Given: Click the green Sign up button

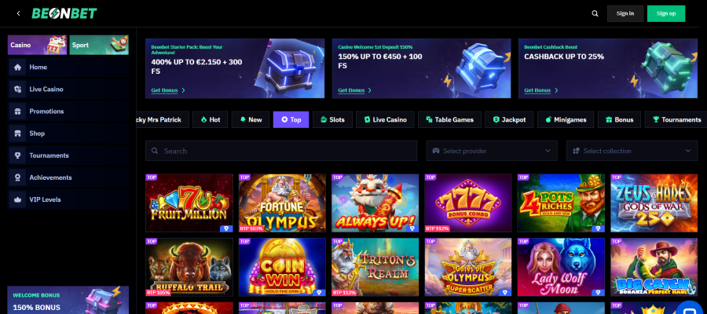Looking at the screenshot, I should pos(666,13).
